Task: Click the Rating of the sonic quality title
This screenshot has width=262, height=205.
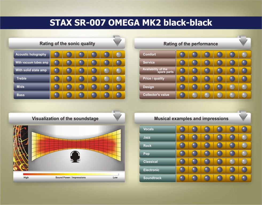Action: [67, 44]
